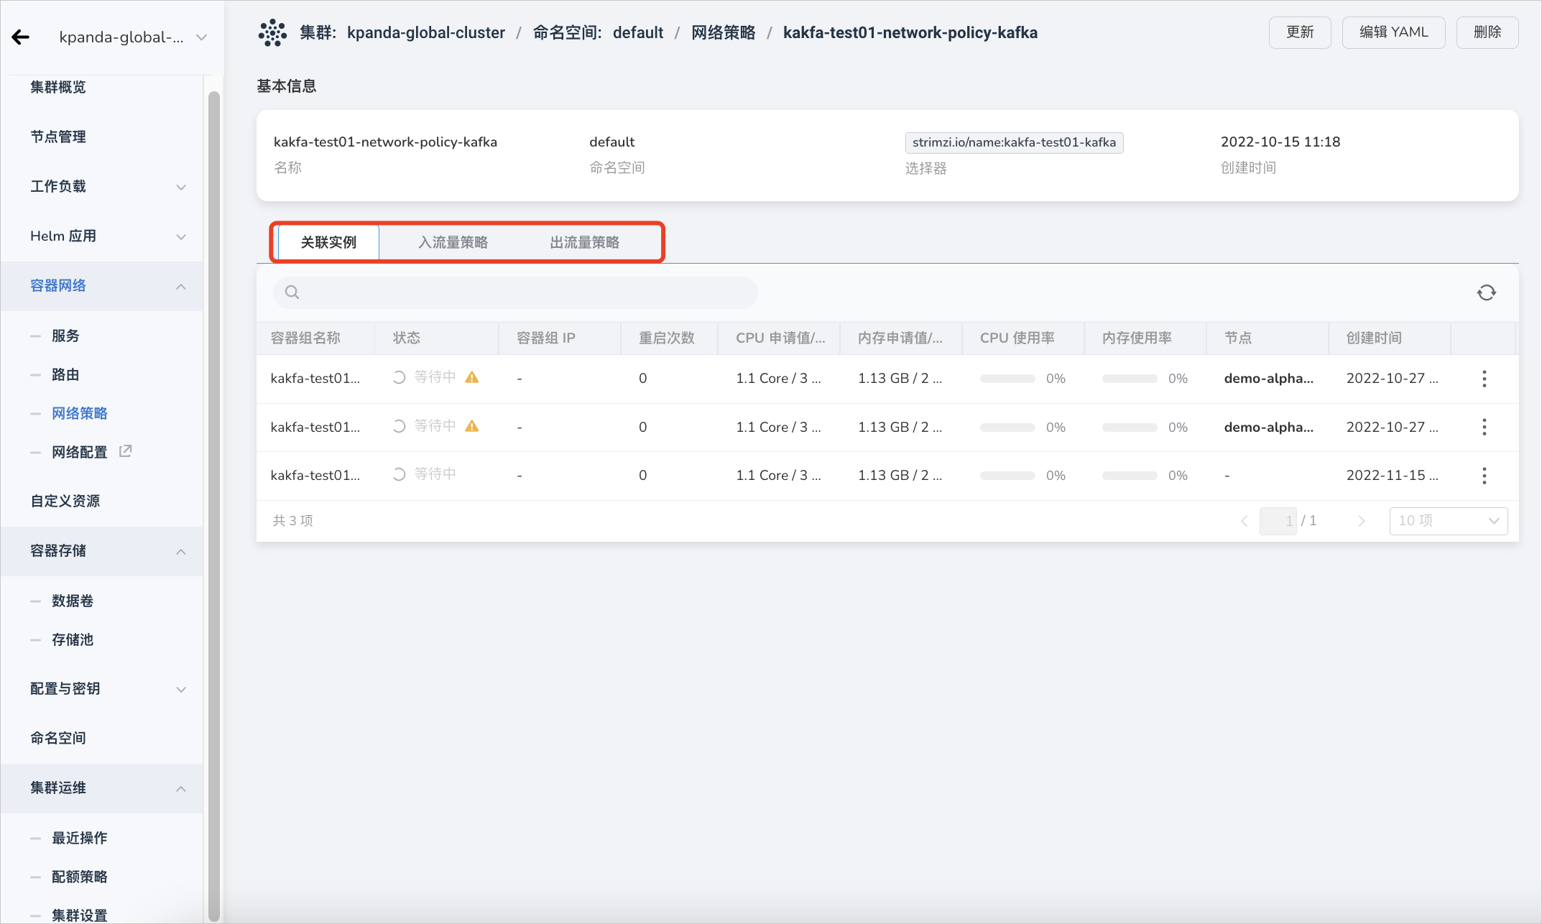Screen dimensions: 1542x924
Task: Expand the 工作负载 menu
Action: click(102, 187)
